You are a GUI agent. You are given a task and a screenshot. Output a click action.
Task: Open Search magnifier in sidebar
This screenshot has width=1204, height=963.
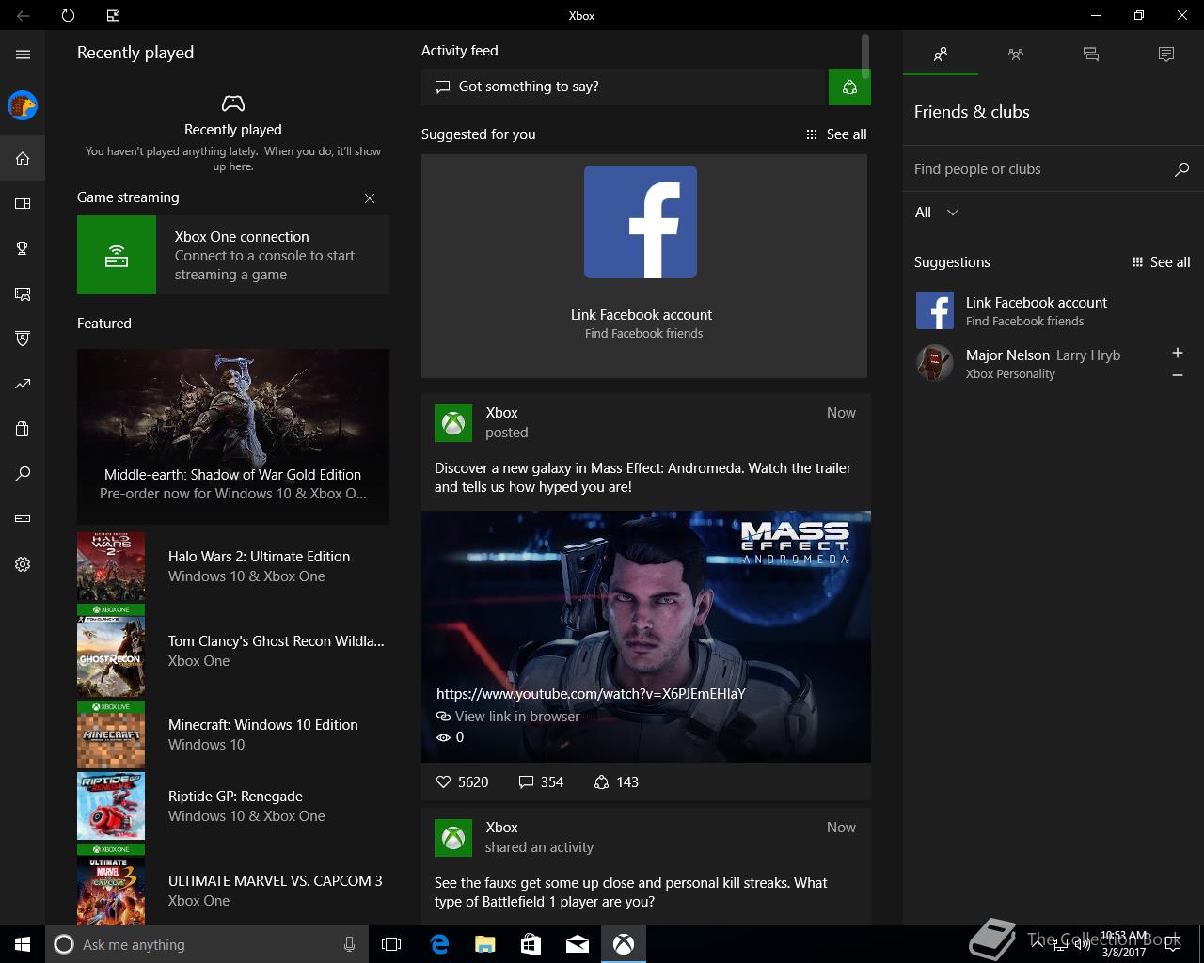tap(23, 474)
